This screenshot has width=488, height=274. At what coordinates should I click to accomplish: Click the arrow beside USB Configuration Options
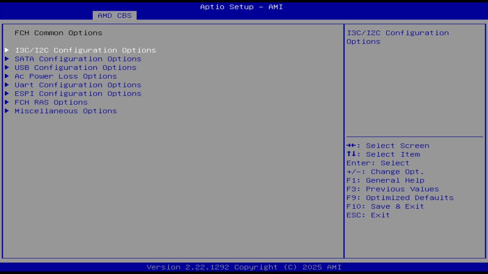(x=7, y=68)
